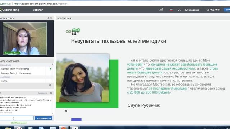Open the ClickMeeting.com link below chat
The image size is (230, 129).
coord(19,123)
